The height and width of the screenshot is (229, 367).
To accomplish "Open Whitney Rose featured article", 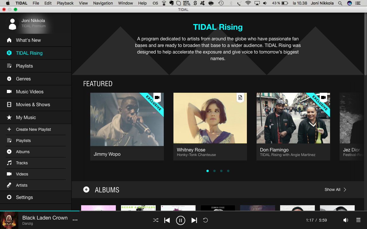I will pyautogui.click(x=210, y=126).
